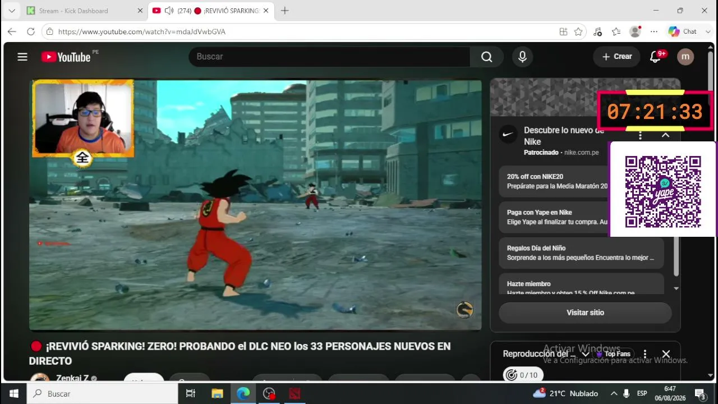Switch to the Stream - Kick Dashboard tab
The image size is (718, 404).
coord(84,11)
